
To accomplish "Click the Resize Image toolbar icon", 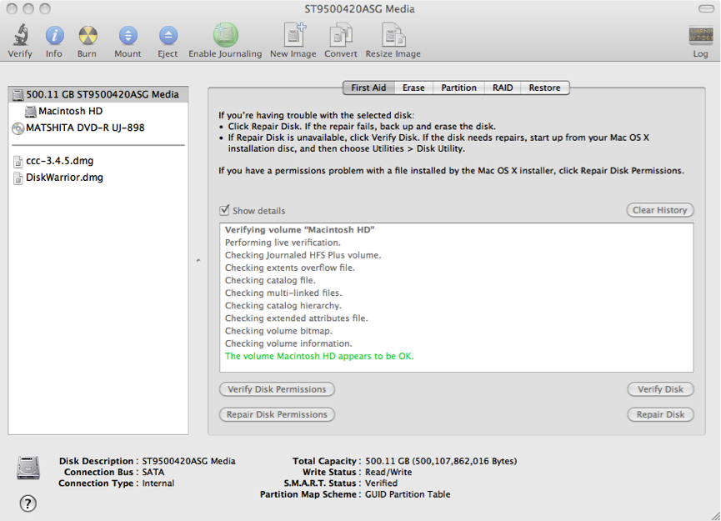I will [x=393, y=35].
